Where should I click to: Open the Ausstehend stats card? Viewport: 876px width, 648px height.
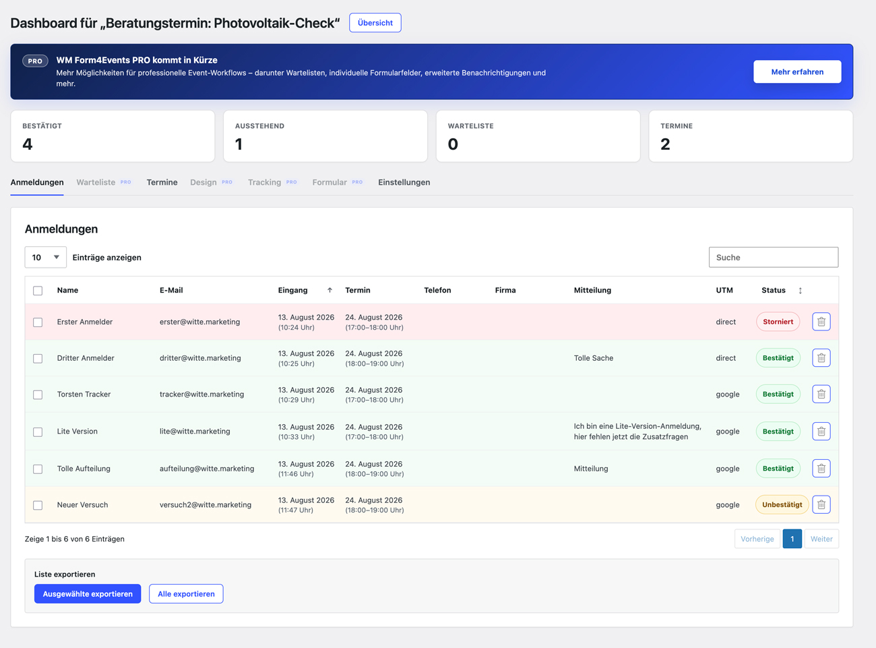[x=325, y=136]
